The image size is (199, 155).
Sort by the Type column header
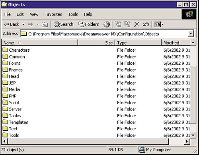[x=138, y=43]
